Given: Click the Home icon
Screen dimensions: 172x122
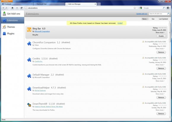Looking at the screenshot, I should point(12,8).
